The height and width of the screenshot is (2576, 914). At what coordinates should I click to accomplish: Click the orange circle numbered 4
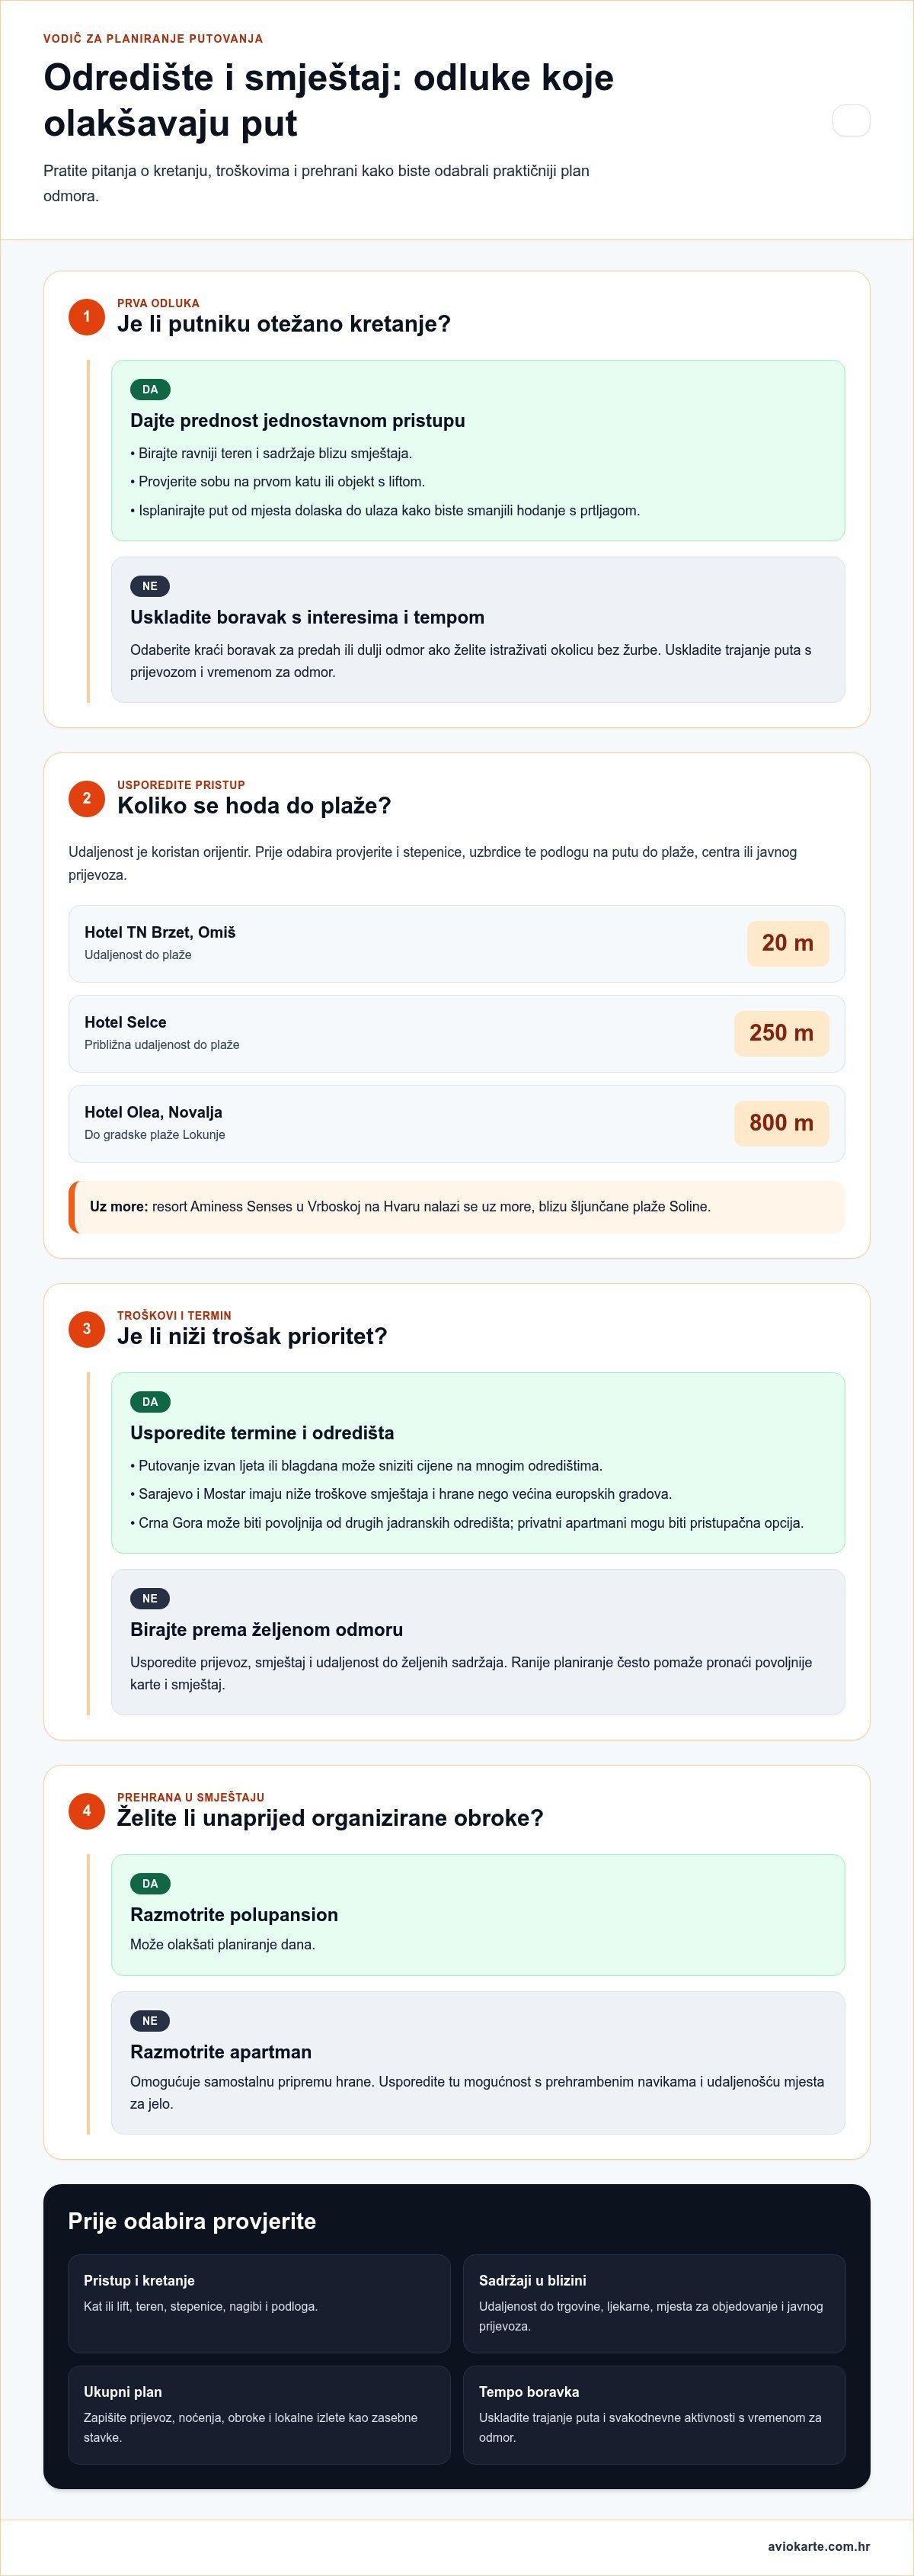[87, 1811]
